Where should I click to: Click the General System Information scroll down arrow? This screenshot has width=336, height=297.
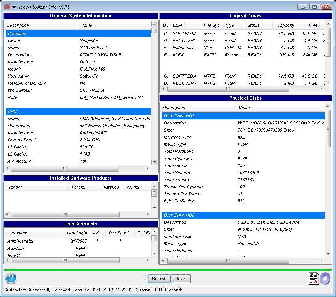point(155,162)
